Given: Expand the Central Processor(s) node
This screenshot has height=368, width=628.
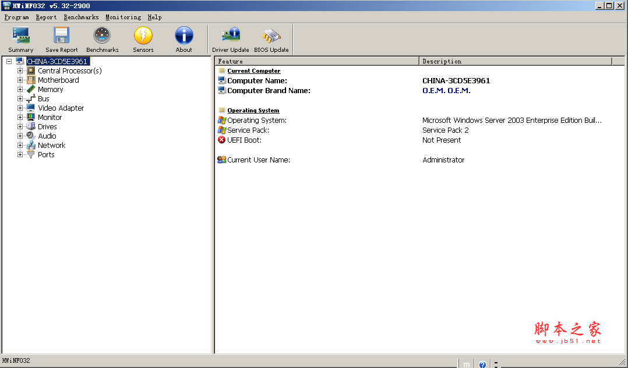Looking at the screenshot, I should (x=20, y=71).
